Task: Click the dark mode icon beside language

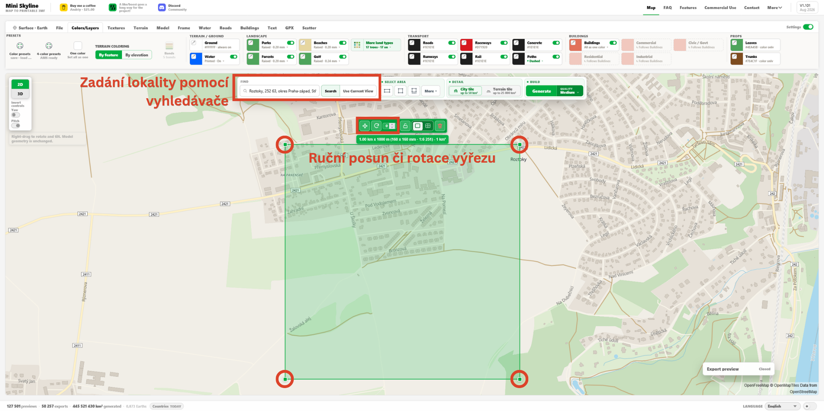Action: (807, 406)
